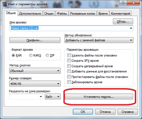Open the Размер словаря dropdown
Viewport: 142px width, 119px height.
(35, 84)
